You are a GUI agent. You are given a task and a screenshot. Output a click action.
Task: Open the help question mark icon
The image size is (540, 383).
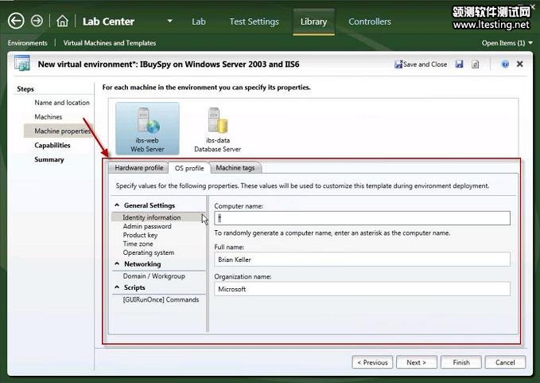pyautogui.click(x=505, y=64)
